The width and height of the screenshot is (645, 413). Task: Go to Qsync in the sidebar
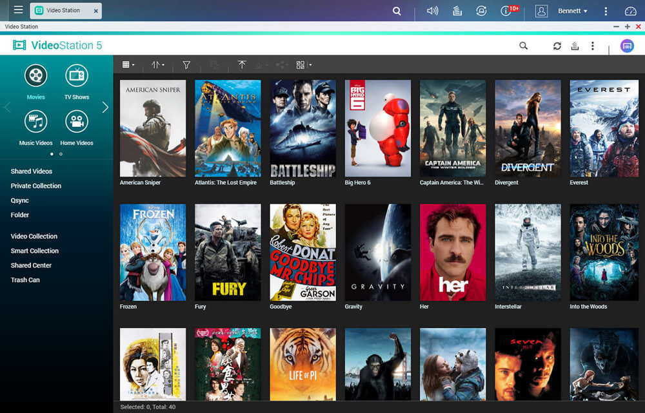[x=20, y=200]
